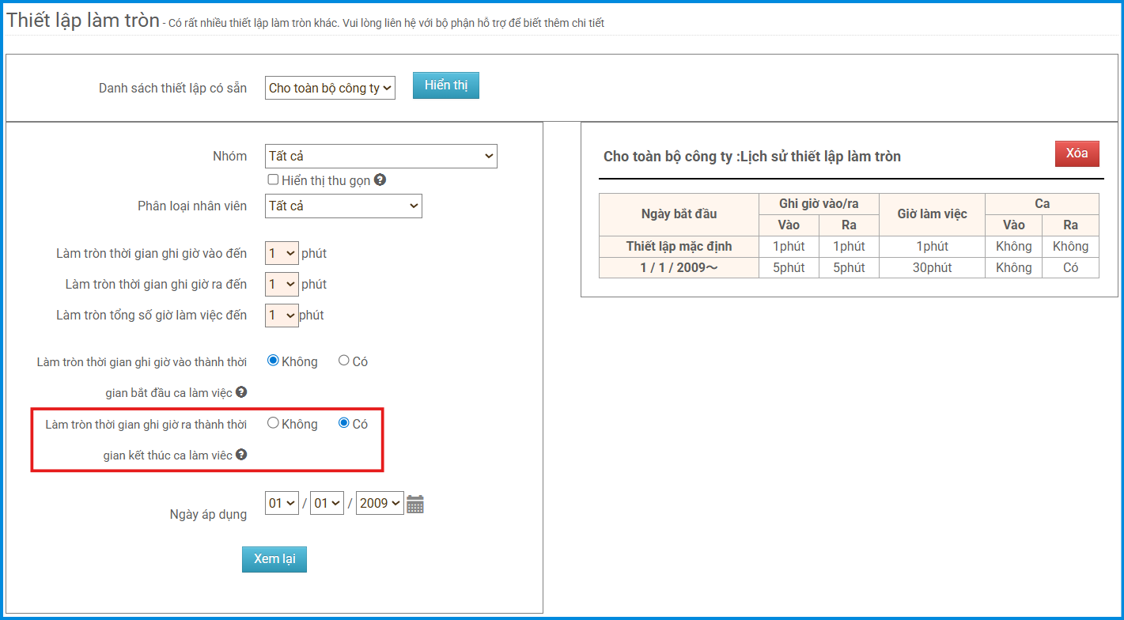Open the Phân loại nhân viên dropdown
This screenshot has width=1124, height=620.
pos(343,206)
